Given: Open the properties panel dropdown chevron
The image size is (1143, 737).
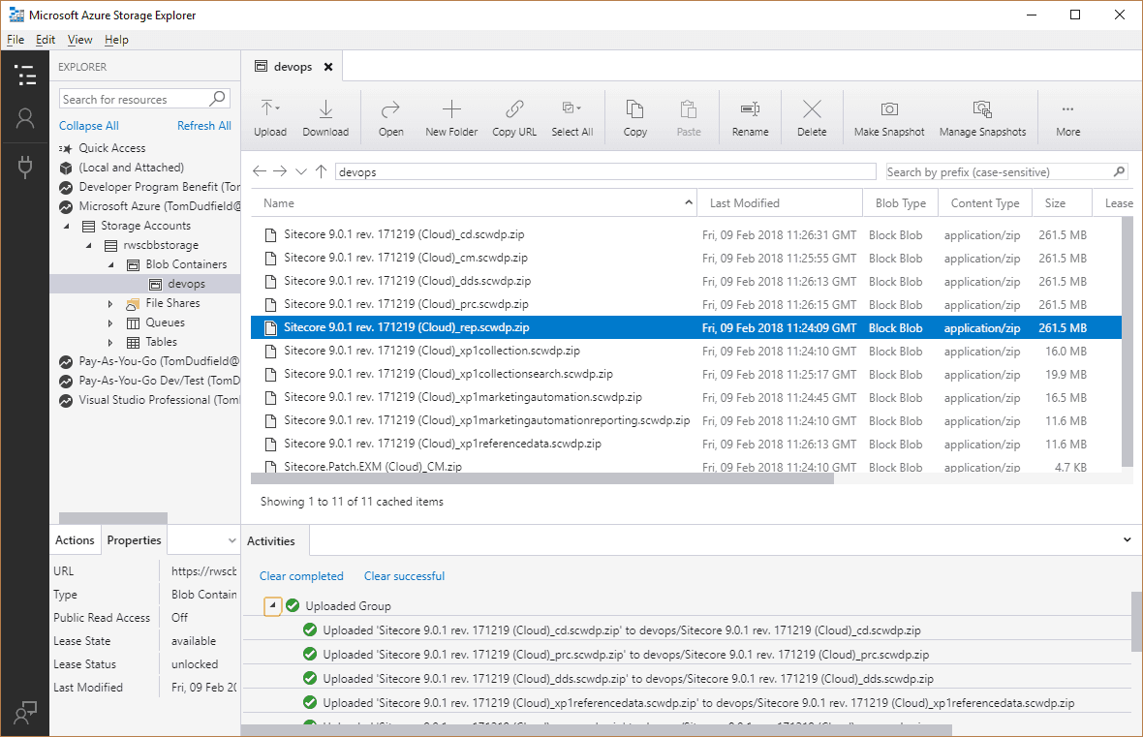Looking at the screenshot, I should coord(232,540).
